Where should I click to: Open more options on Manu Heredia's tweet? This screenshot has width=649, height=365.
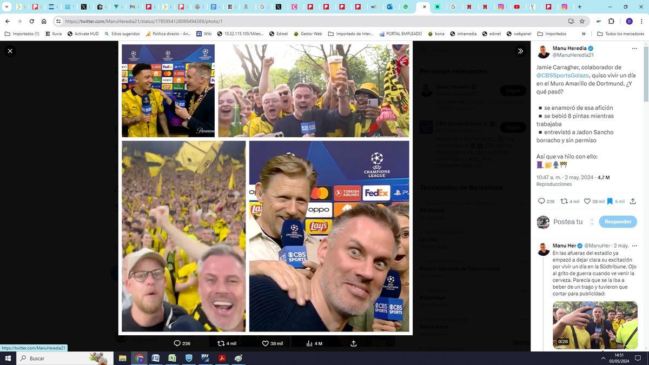point(634,49)
